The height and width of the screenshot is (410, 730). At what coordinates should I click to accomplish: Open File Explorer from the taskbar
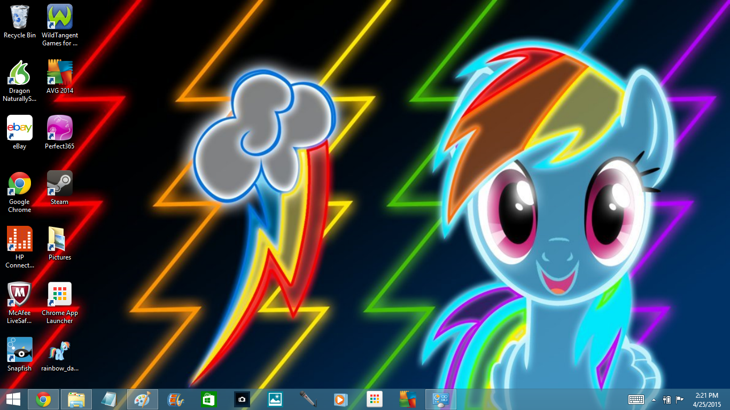click(x=76, y=399)
